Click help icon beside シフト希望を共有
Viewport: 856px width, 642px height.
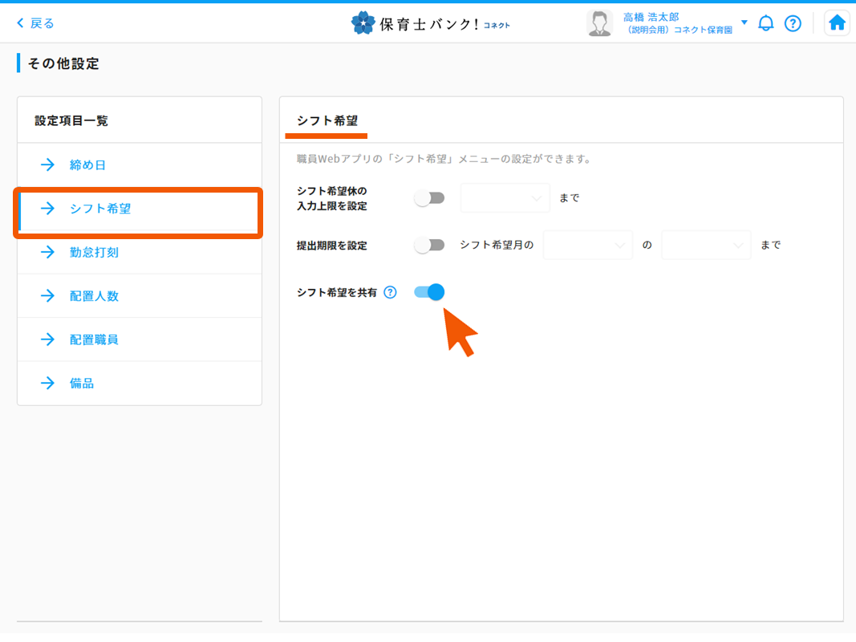[390, 292]
